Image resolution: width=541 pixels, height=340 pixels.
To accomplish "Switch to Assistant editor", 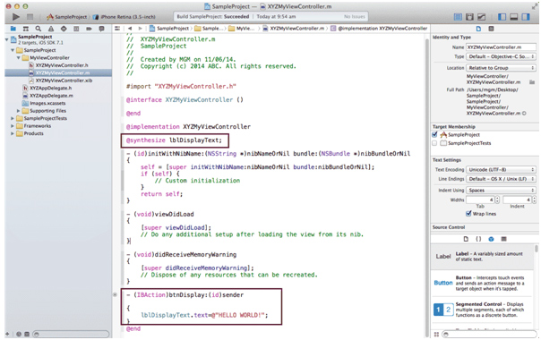I will coord(469,16).
